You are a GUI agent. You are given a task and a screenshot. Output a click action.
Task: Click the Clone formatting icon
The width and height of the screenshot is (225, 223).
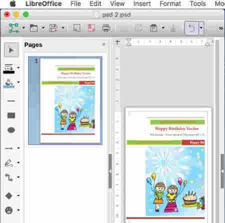tap(173, 28)
